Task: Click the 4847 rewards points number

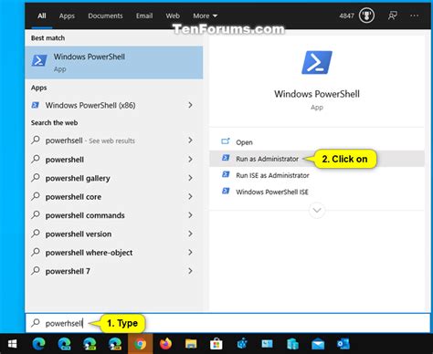Action: (346, 16)
